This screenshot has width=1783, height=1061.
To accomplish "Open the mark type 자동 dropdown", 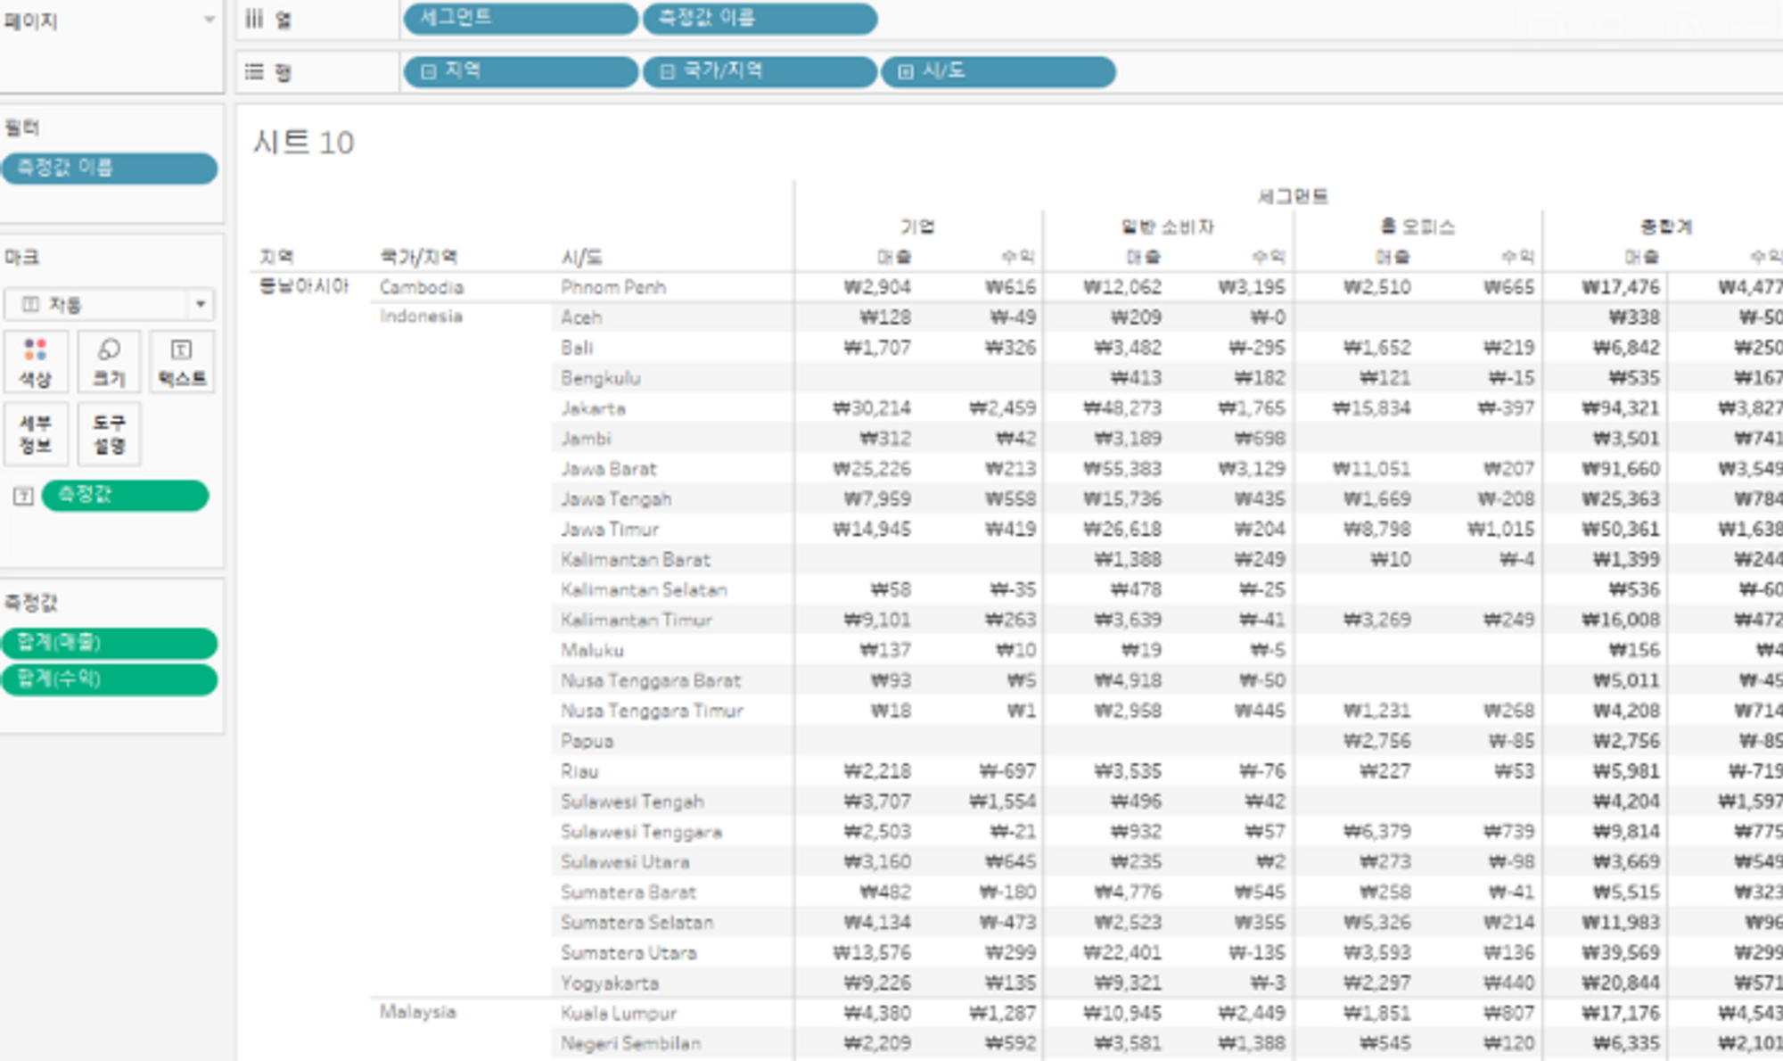I will pyautogui.click(x=200, y=304).
